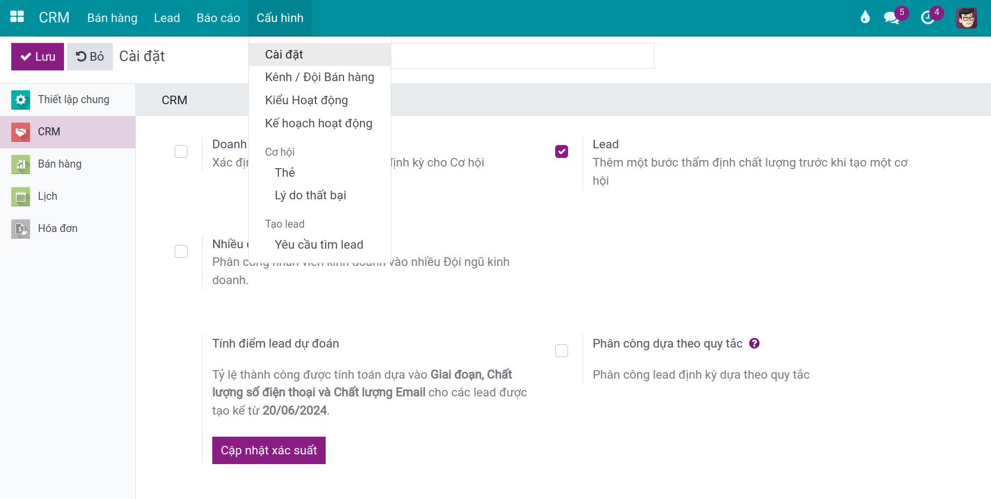Select Thẻ under Cơ hội
The image size is (991, 499).
click(320, 172)
